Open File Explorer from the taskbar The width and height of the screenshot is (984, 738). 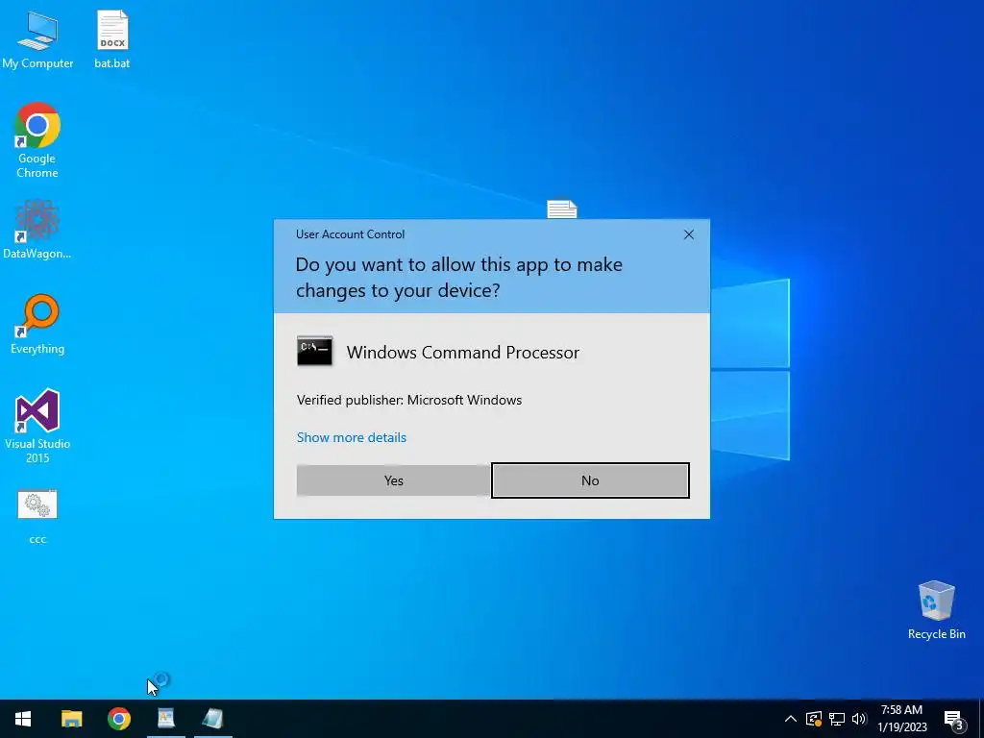[71, 719]
